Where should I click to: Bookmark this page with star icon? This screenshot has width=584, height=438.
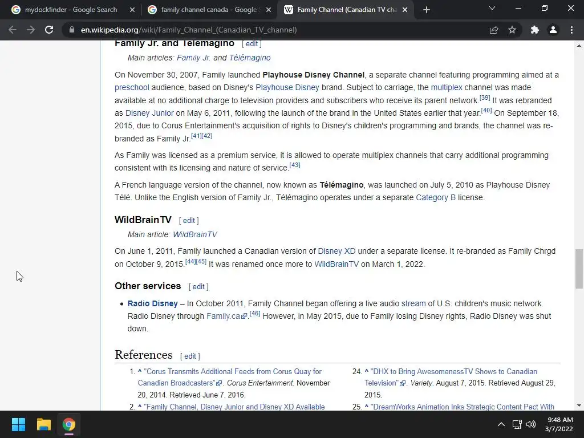tap(512, 30)
